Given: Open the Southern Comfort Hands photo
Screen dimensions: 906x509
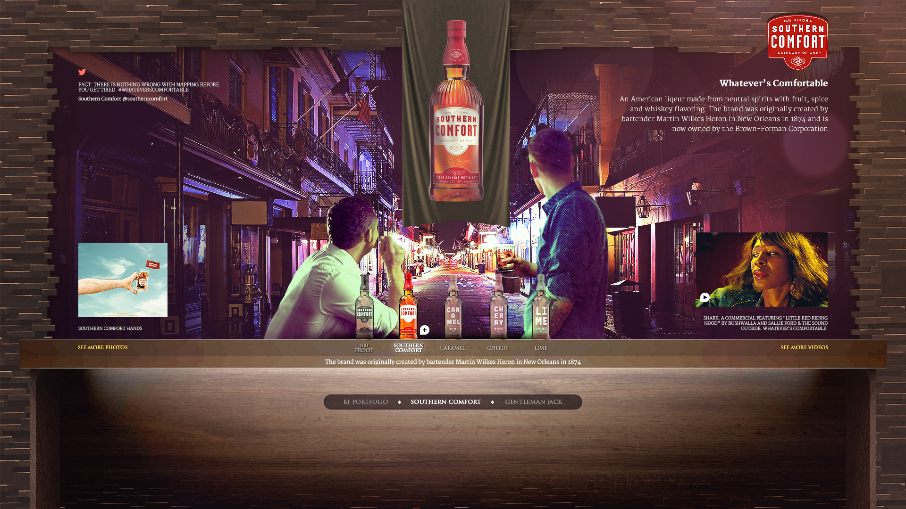Looking at the screenshot, I should pyautogui.click(x=123, y=280).
